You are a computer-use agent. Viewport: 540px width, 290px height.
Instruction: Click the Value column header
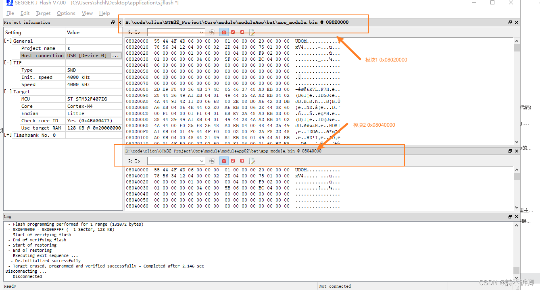point(94,33)
